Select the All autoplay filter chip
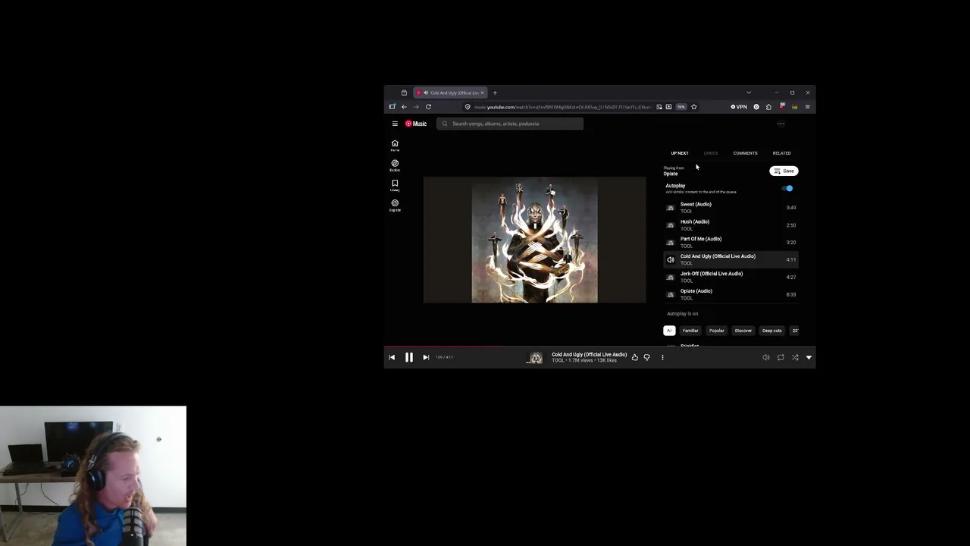Viewport: 970px width, 546px height. 669,331
